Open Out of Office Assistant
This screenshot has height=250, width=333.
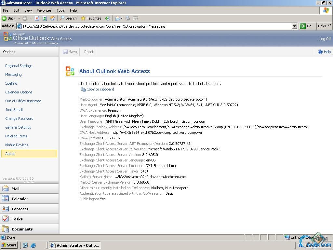coord(23,101)
